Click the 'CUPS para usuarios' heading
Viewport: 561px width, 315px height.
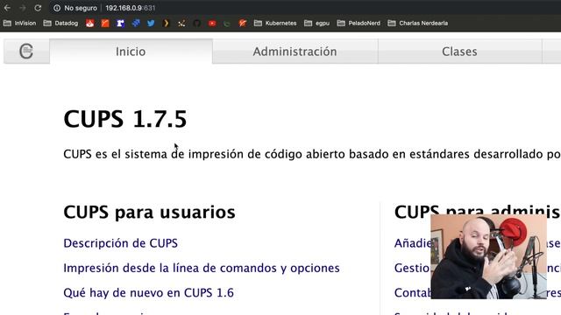click(149, 212)
